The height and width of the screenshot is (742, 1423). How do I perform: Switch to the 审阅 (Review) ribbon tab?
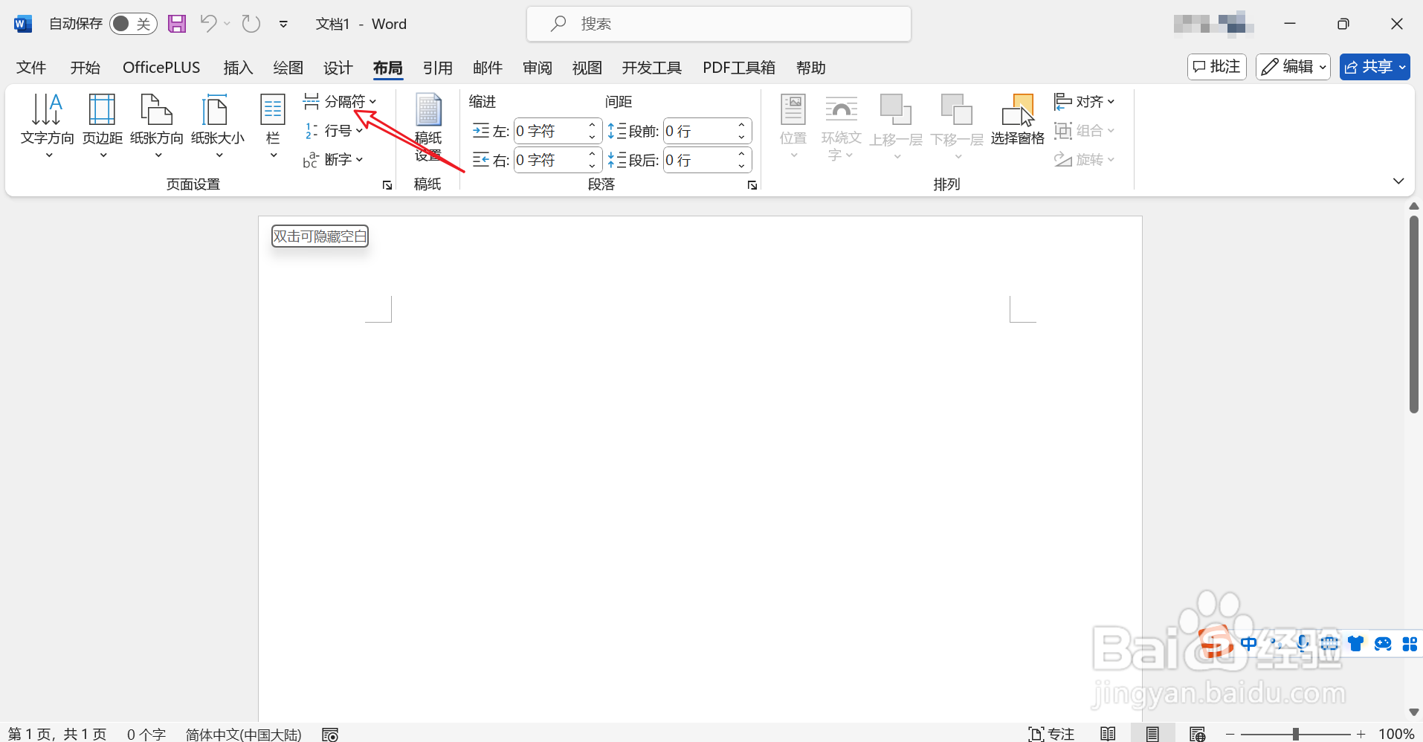point(536,67)
